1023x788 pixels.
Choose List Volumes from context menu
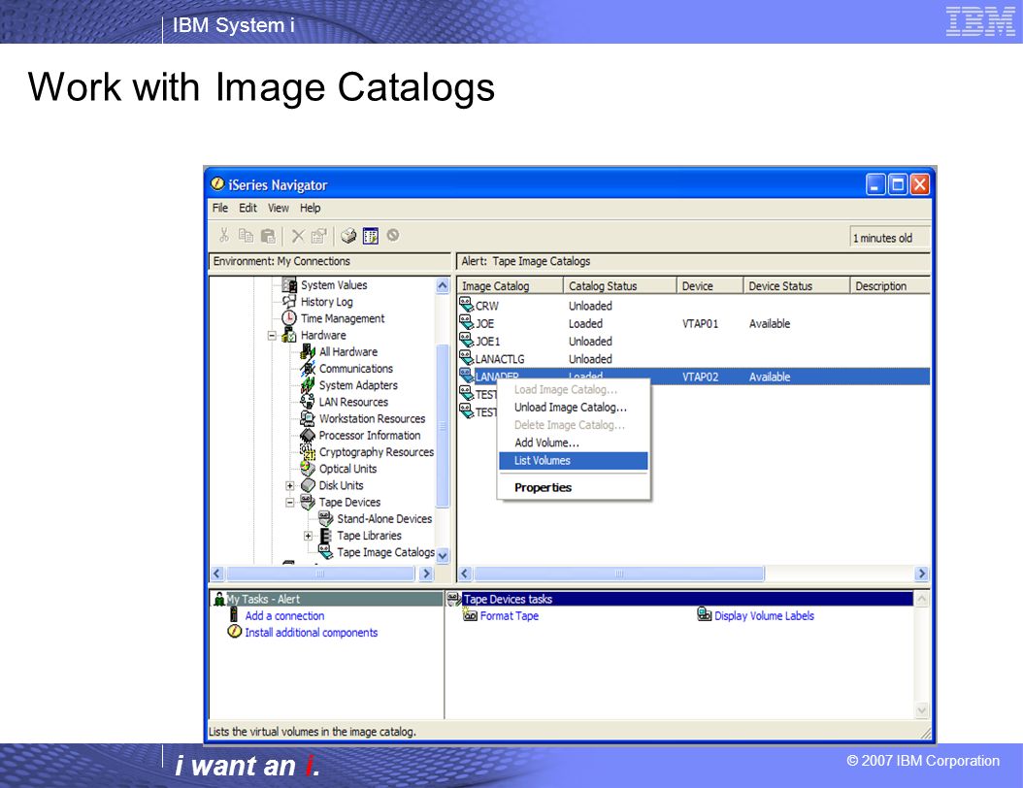coord(574,461)
